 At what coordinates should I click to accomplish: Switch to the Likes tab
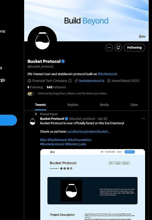(134, 105)
